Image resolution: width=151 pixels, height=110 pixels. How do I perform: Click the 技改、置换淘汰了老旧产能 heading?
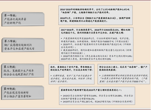click(71, 68)
